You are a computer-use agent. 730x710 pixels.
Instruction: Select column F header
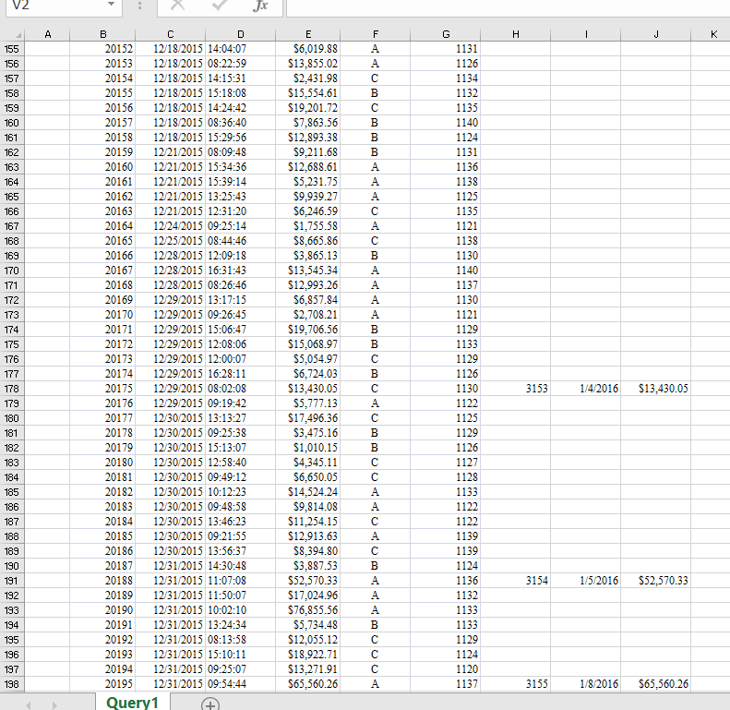point(376,34)
